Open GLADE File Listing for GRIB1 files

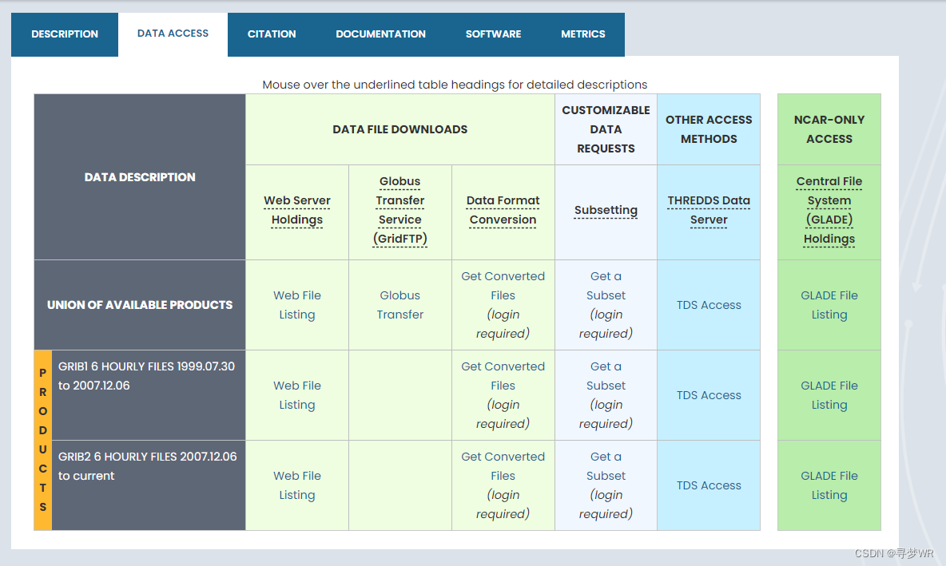click(x=829, y=395)
